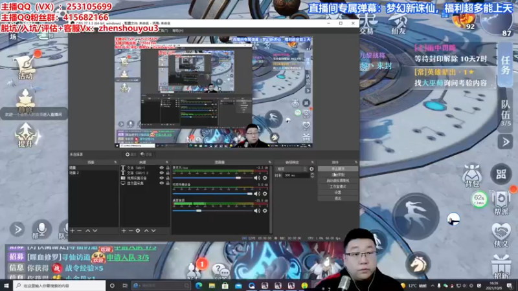This screenshot has width=518, height=291.
Task: Pop out the sources dock via its header icon
Action: (x=167, y=162)
